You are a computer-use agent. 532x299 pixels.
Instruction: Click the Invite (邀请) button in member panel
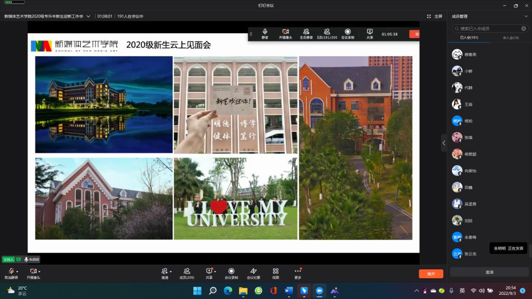489,272
